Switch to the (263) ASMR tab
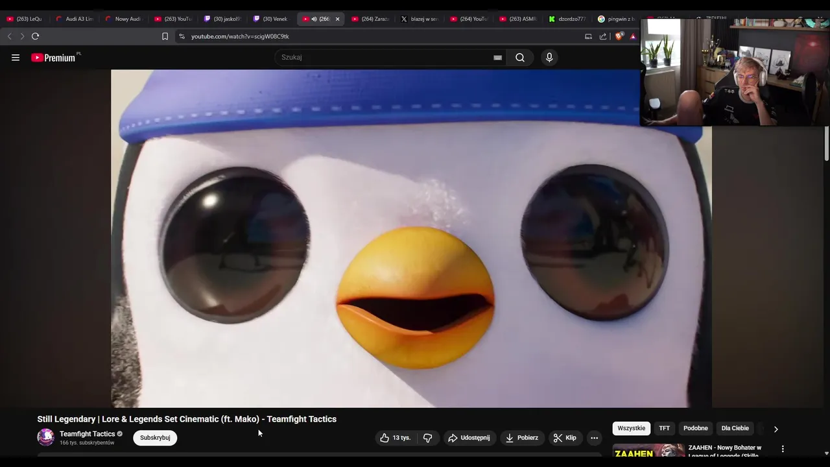 point(517,19)
